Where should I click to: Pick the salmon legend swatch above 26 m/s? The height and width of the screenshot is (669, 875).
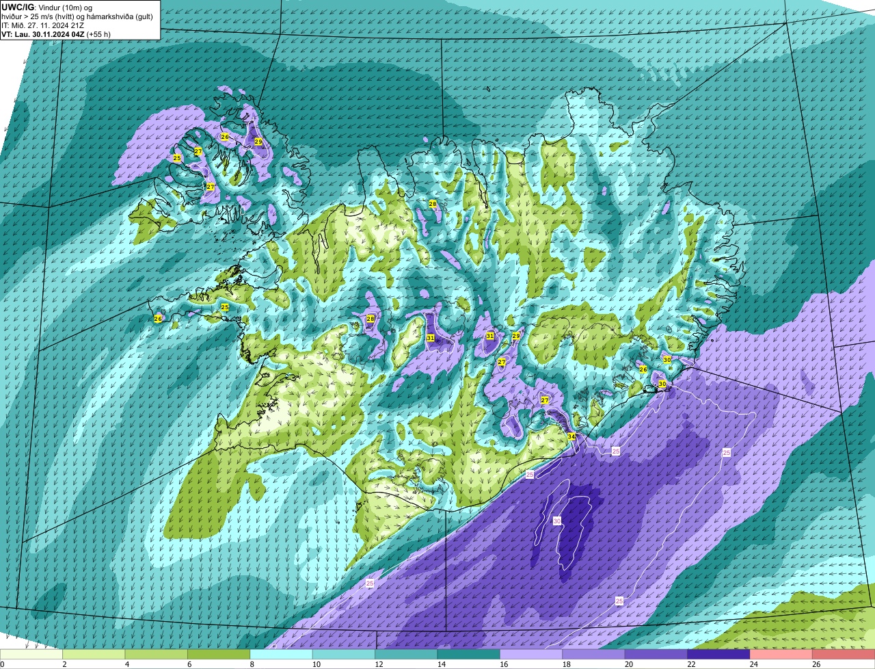844,655
